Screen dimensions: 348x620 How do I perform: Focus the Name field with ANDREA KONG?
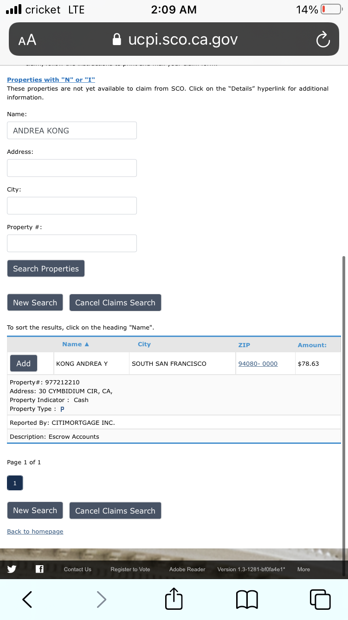click(72, 131)
